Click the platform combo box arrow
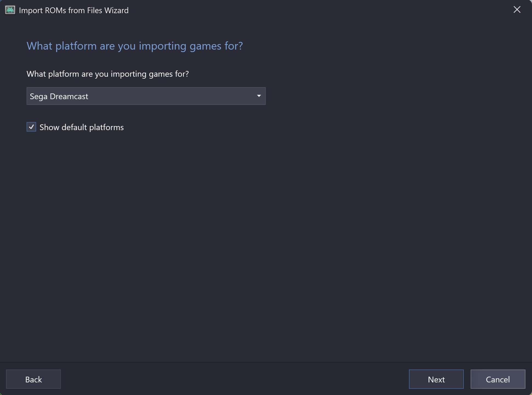This screenshot has height=395, width=532. click(x=259, y=96)
